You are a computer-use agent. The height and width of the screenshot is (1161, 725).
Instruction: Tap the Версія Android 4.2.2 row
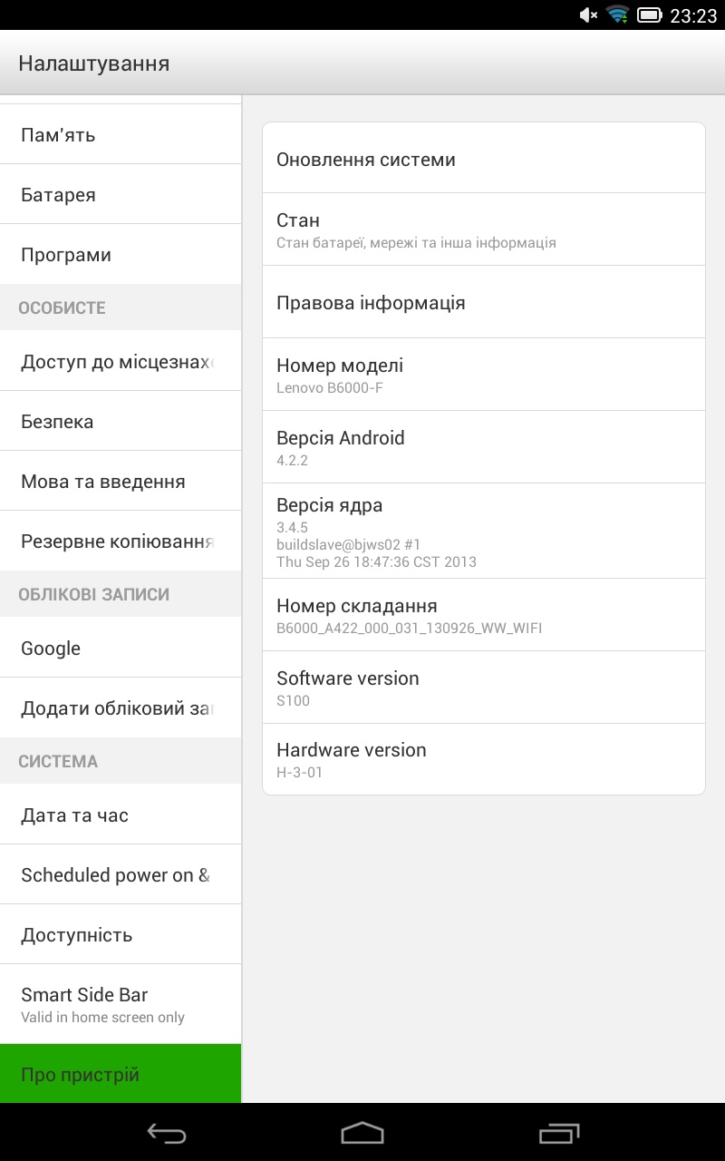(484, 447)
